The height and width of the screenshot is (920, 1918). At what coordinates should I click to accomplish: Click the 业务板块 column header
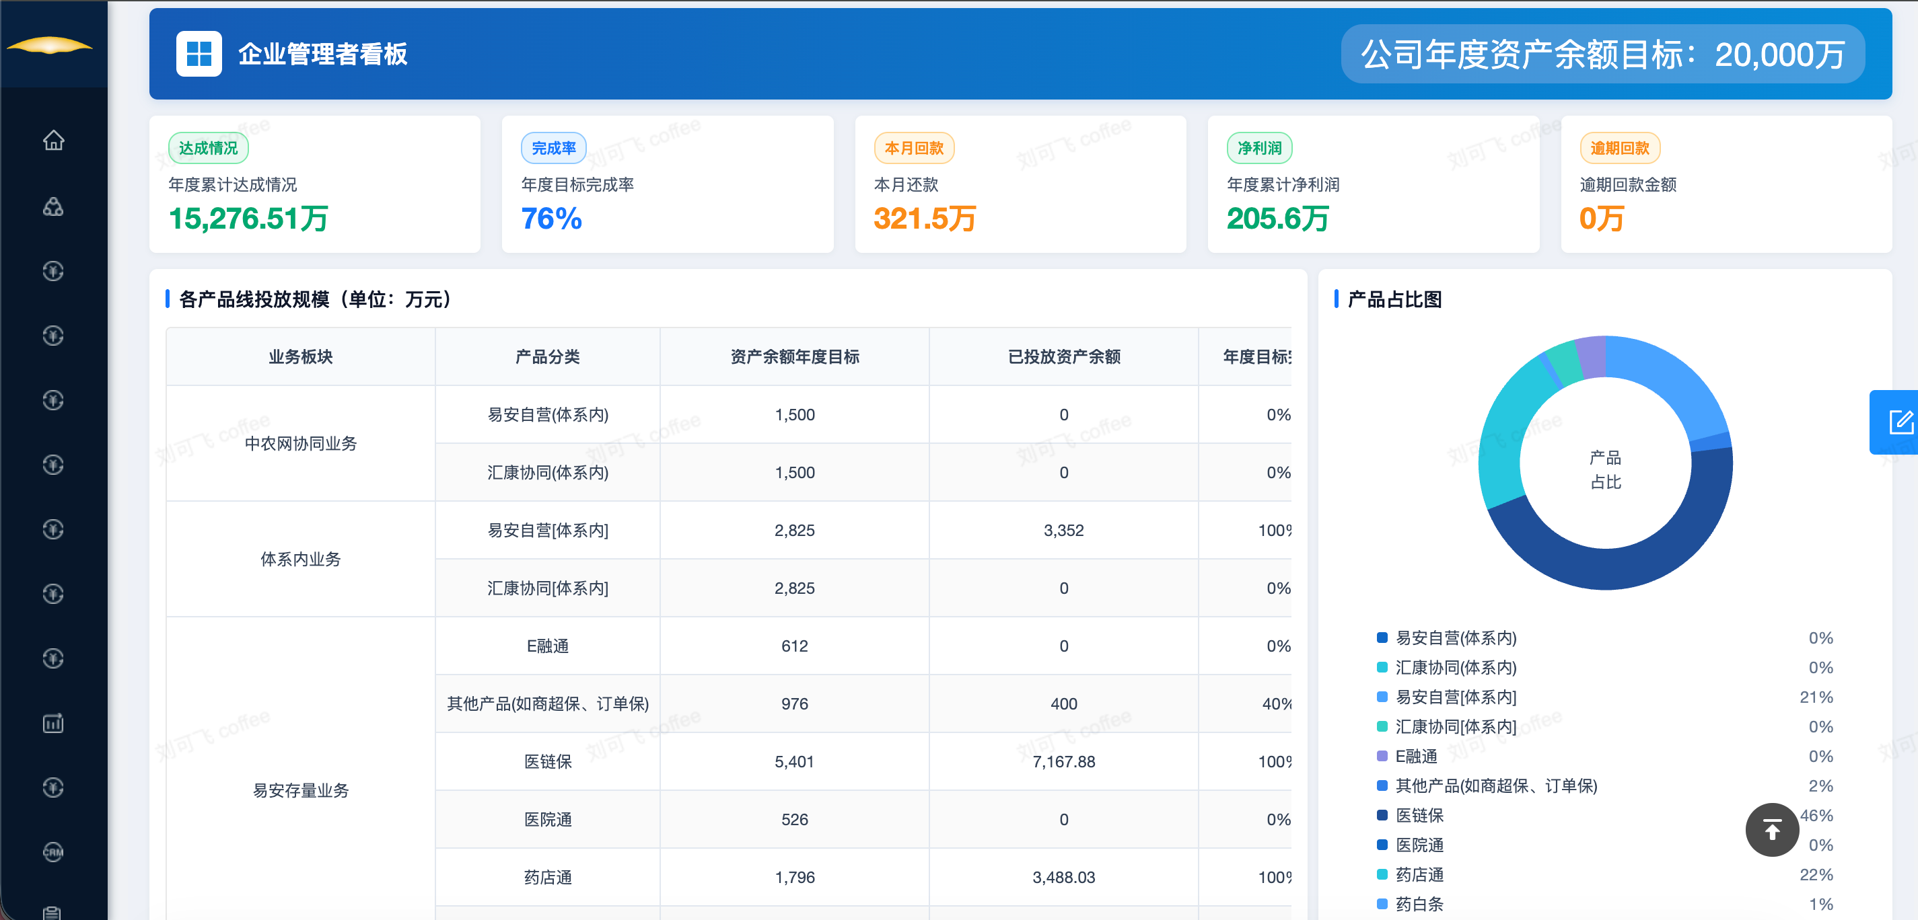[x=300, y=356]
